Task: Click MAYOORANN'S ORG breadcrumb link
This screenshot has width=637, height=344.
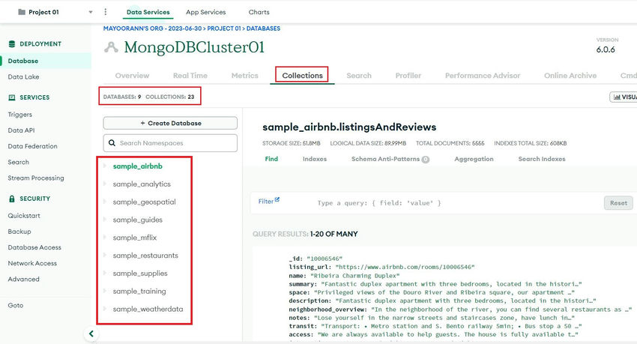Action: click(152, 28)
